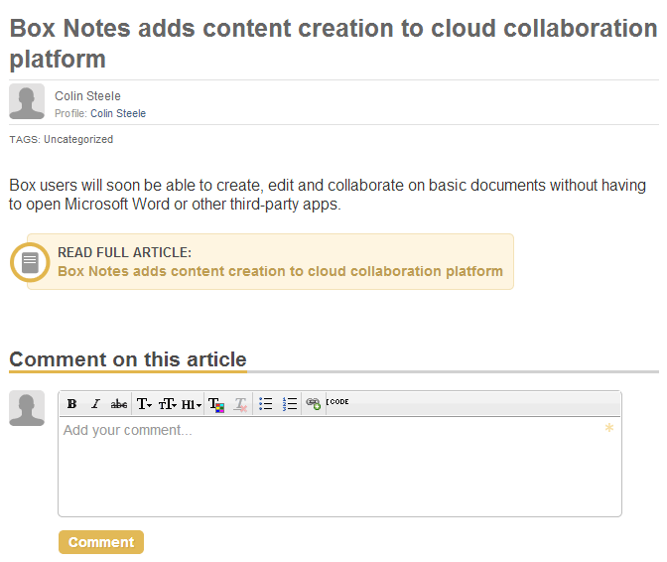
Task: Click the commenter avatar beside editor
Action: pos(27,408)
